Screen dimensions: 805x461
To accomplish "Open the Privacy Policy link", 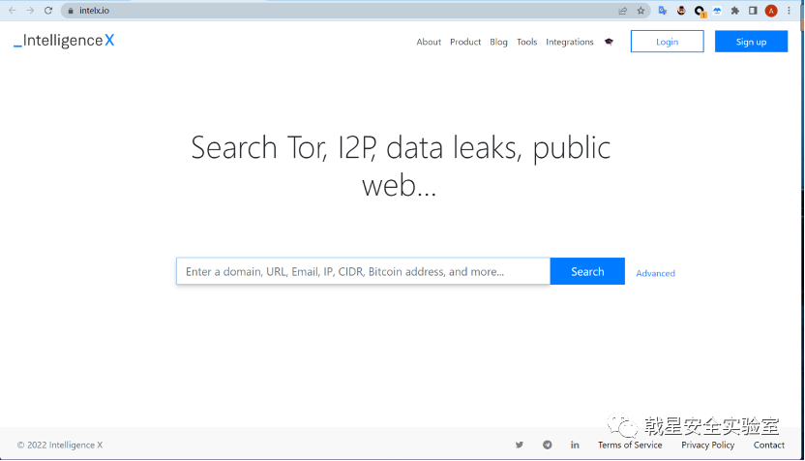I will point(708,446).
